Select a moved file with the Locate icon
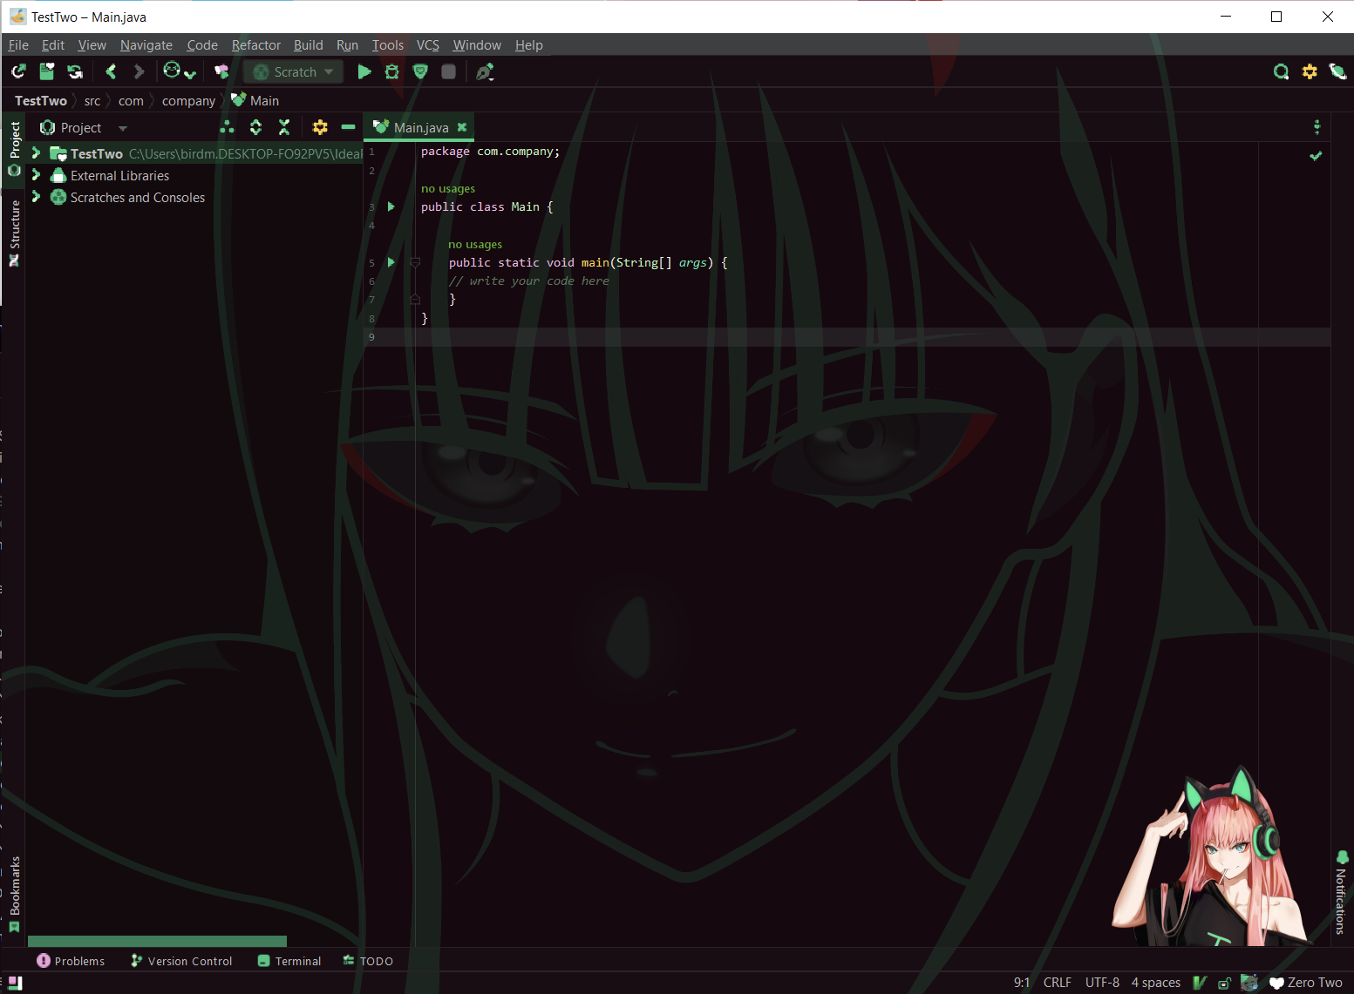Screen dimensions: 1354x994 pos(227,127)
